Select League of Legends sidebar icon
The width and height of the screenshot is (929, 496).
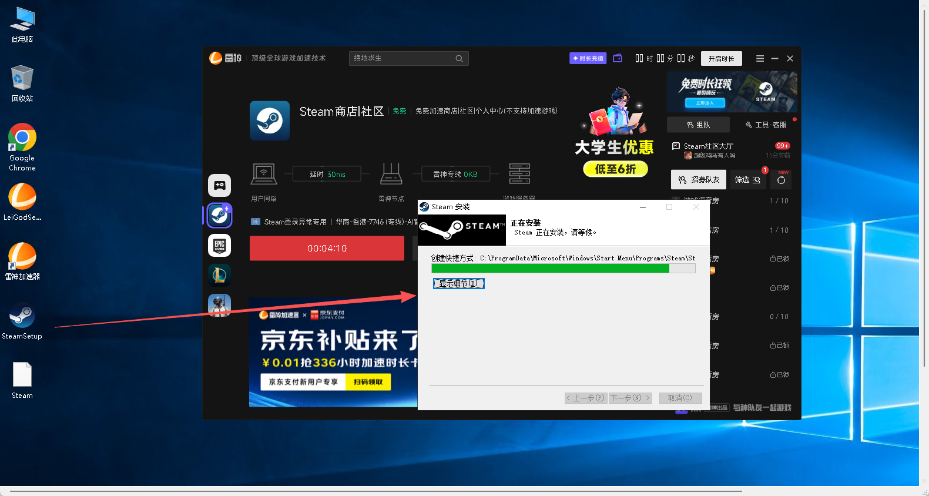coord(219,275)
